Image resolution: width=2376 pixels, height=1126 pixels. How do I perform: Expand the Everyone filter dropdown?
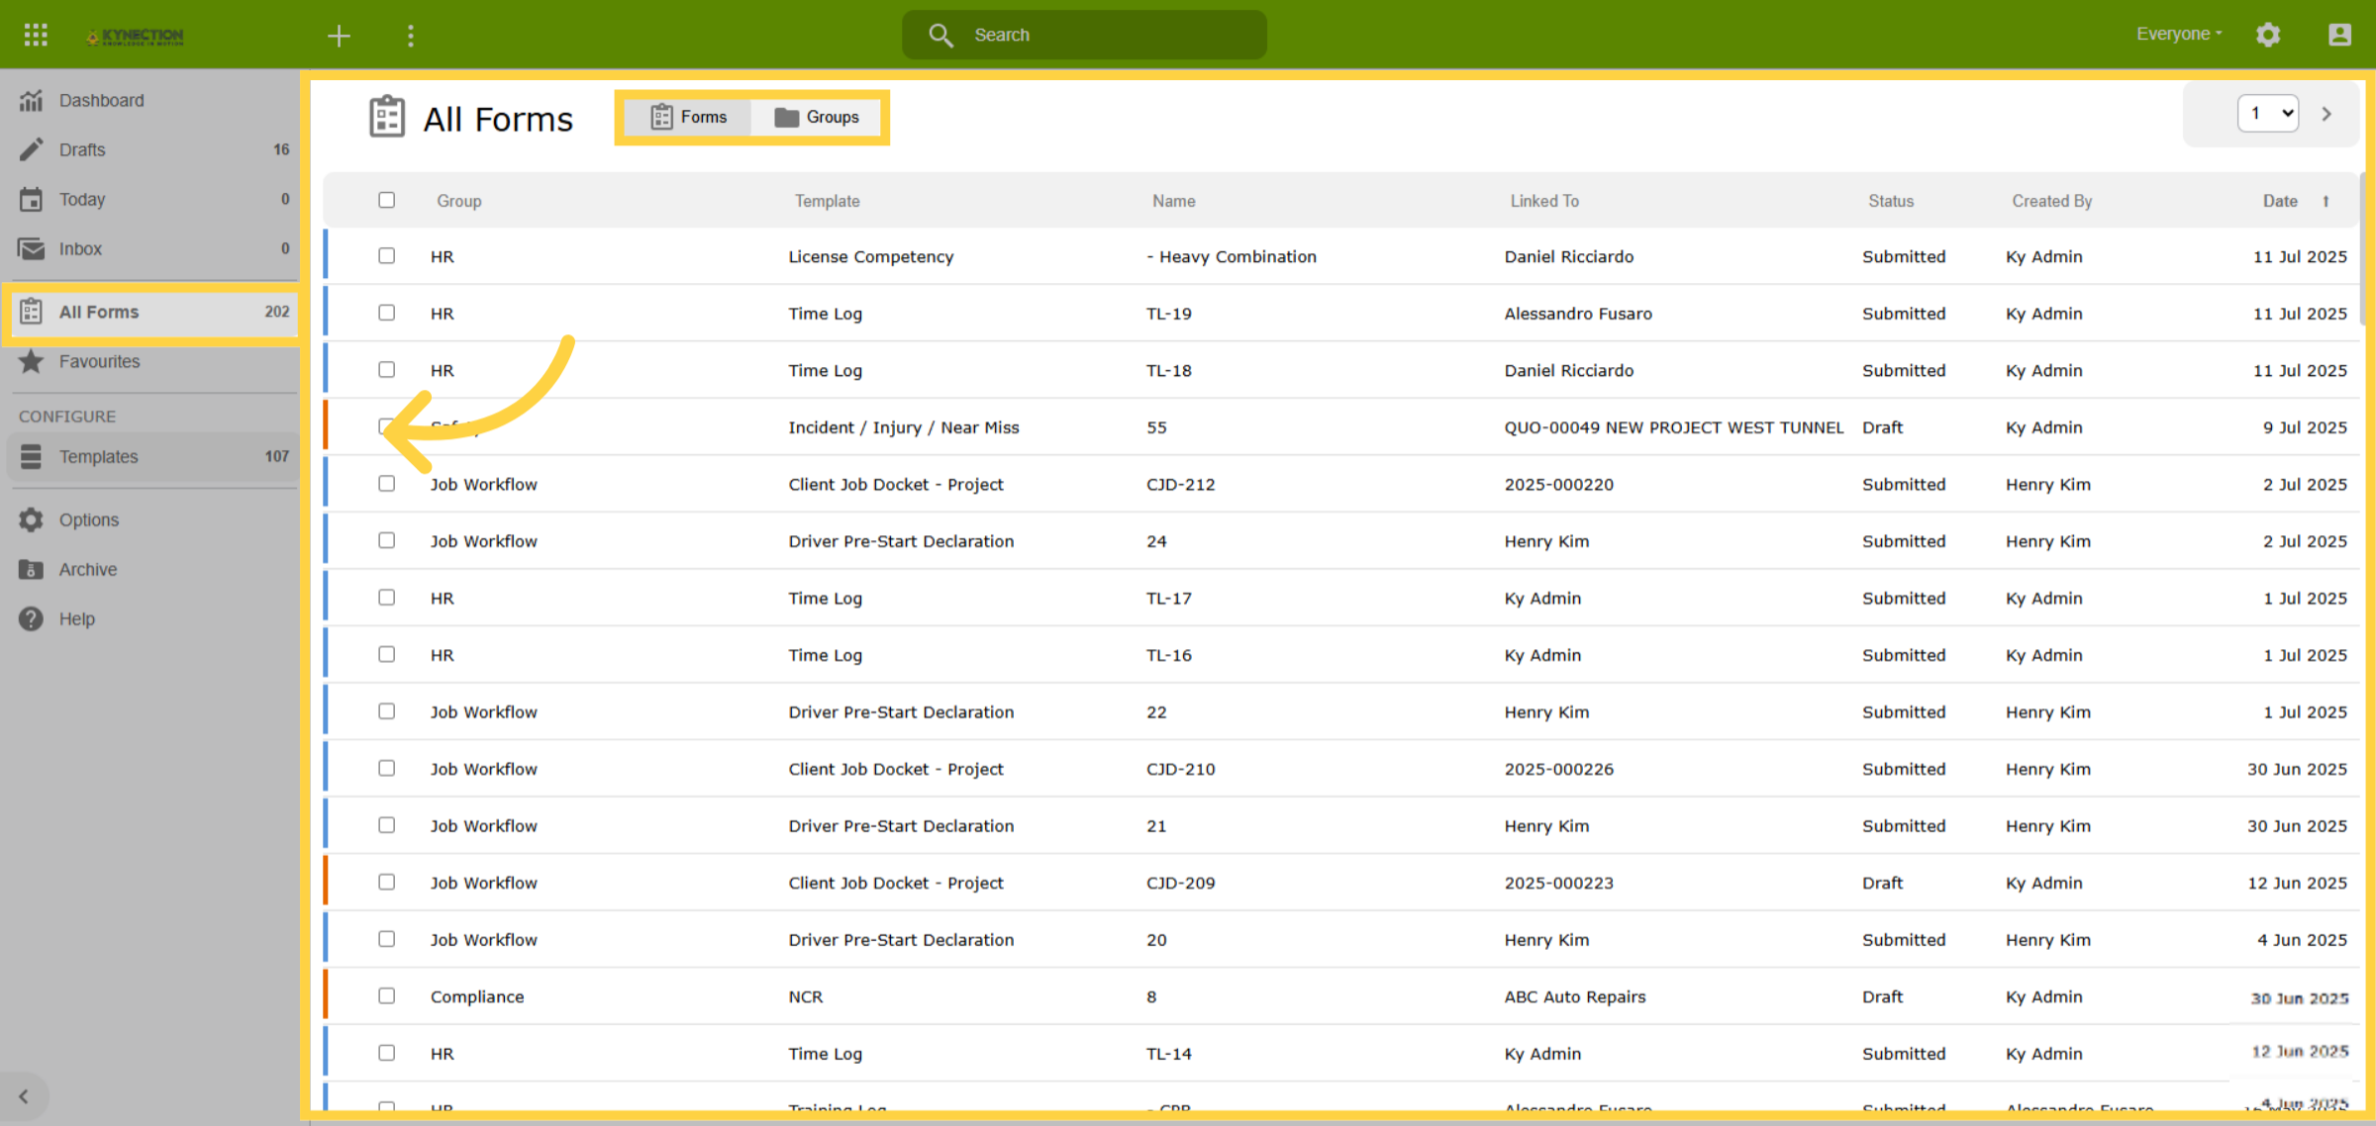pyautogui.click(x=2179, y=34)
